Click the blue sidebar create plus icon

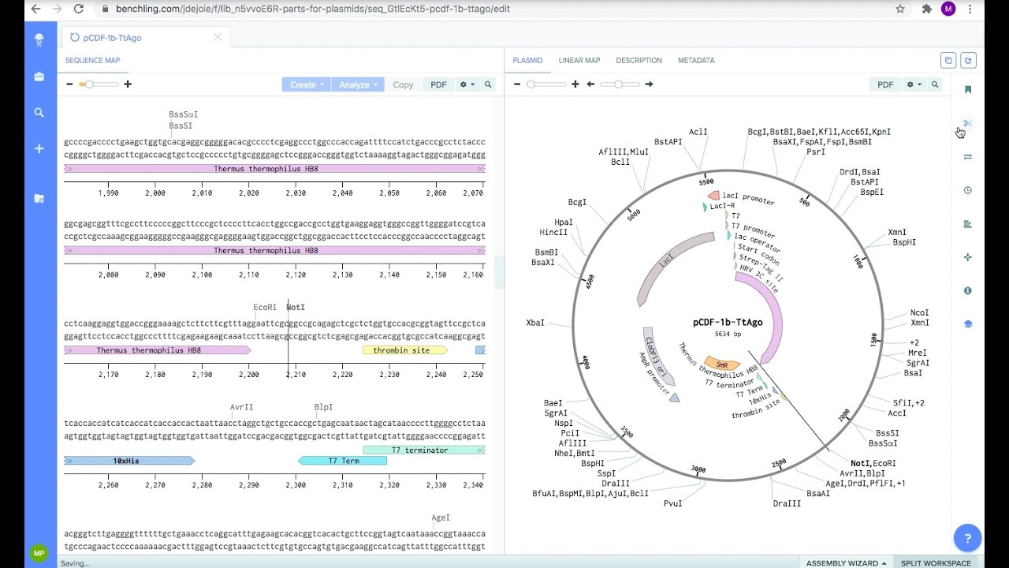[39, 148]
